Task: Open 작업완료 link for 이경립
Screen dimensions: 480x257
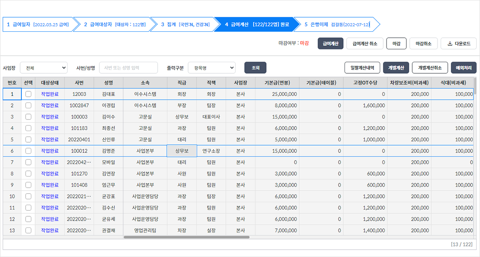Action: (50, 105)
